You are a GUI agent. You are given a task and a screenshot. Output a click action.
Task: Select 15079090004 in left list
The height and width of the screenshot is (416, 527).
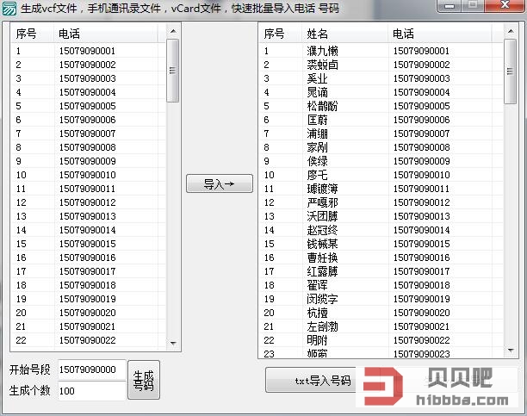coord(87,92)
